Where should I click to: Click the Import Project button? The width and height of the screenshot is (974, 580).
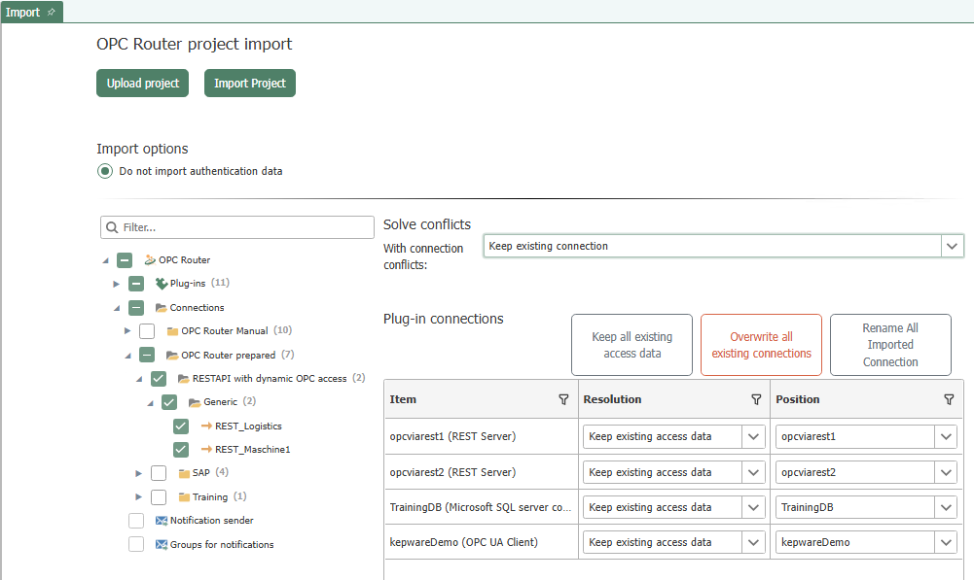250,84
